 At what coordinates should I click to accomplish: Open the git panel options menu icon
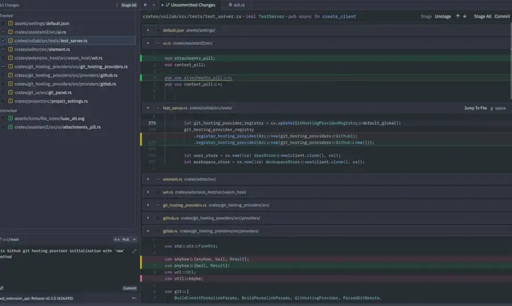[117, 5]
